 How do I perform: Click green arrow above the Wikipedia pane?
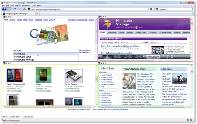[105, 63]
